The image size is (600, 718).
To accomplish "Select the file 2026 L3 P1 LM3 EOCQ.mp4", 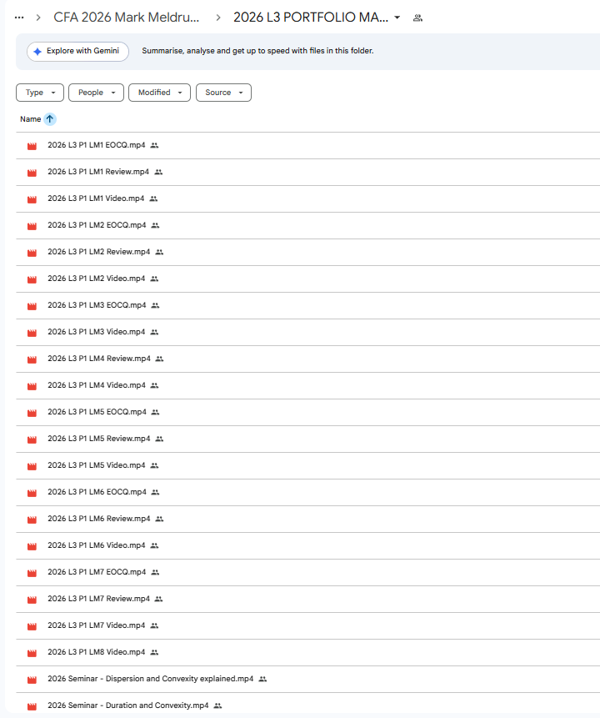I will (97, 305).
